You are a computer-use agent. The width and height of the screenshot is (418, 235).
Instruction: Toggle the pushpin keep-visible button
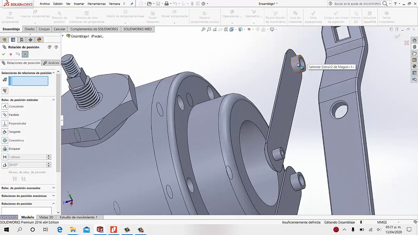[x=25, y=54]
